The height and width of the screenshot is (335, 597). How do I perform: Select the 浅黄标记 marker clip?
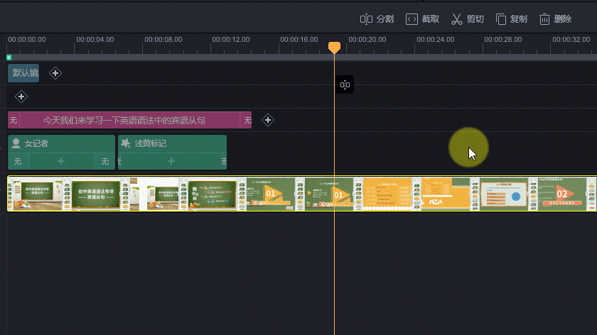pos(172,143)
